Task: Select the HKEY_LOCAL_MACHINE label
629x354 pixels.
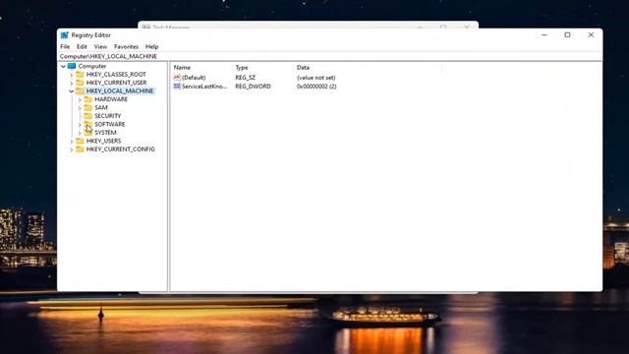Action: tap(120, 91)
